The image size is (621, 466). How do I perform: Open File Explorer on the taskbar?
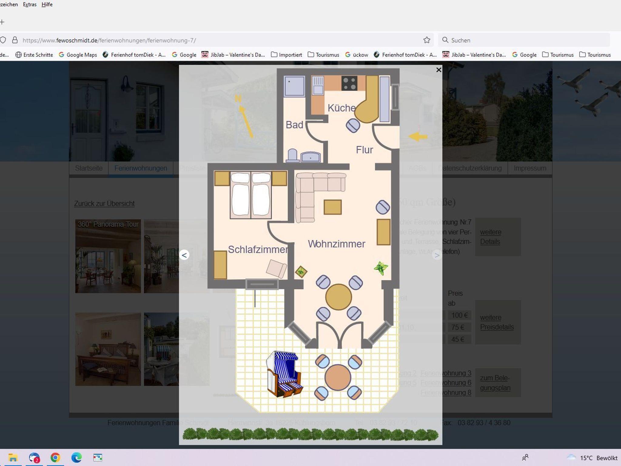(x=13, y=458)
